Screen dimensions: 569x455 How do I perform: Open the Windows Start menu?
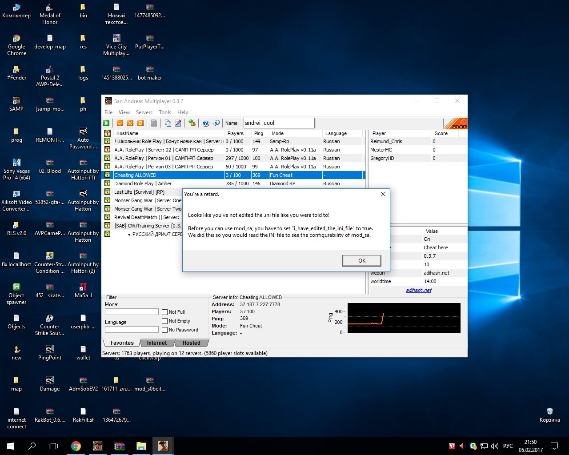pyautogui.click(x=11, y=446)
